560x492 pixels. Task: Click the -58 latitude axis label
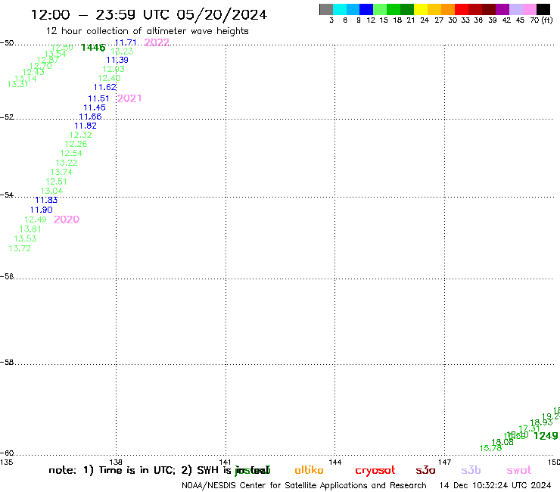7,363
